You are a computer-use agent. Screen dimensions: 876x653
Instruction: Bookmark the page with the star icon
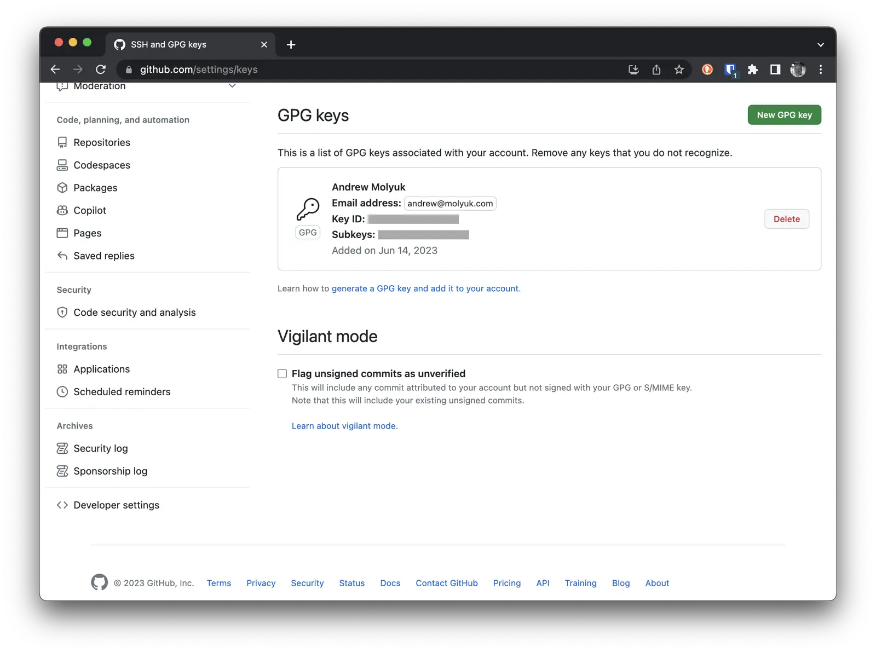tap(679, 70)
